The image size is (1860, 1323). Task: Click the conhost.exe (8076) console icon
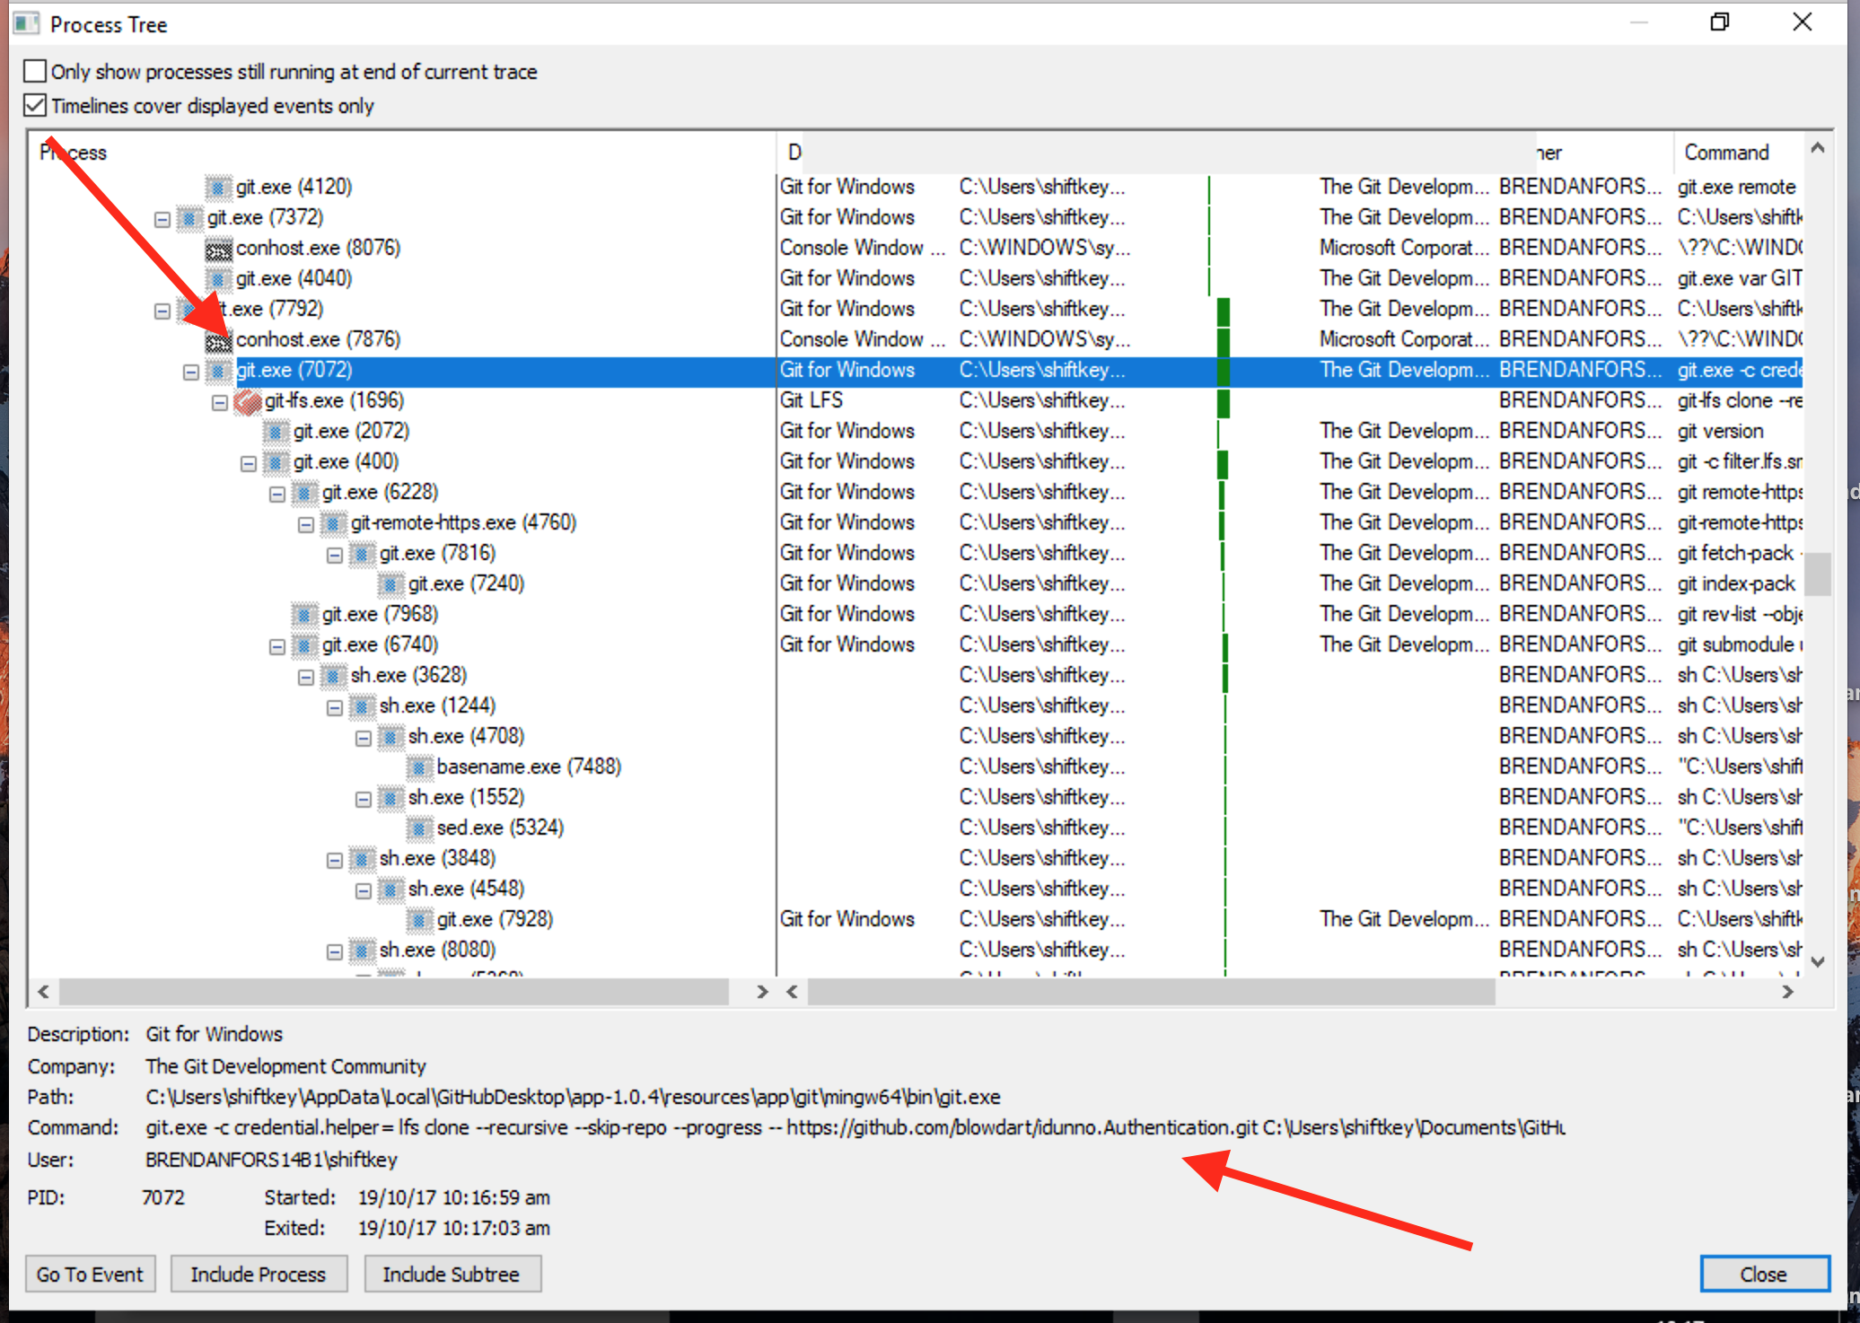click(218, 248)
